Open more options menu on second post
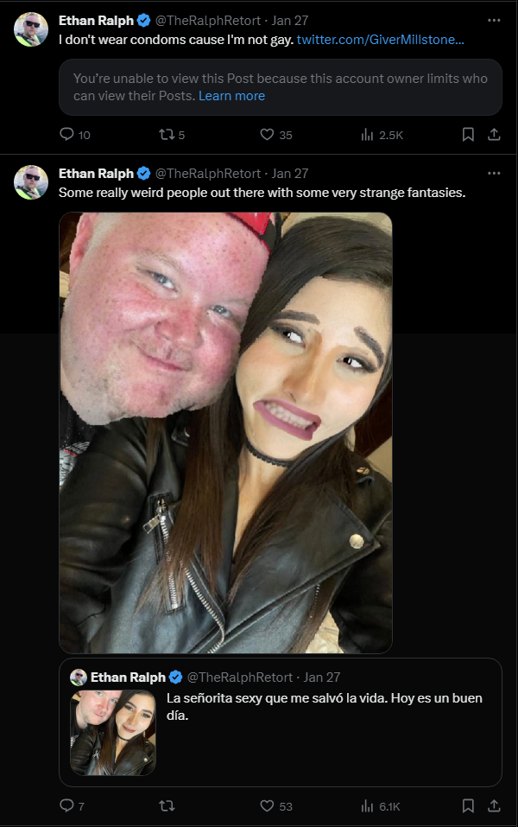This screenshot has width=518, height=827. [x=494, y=173]
